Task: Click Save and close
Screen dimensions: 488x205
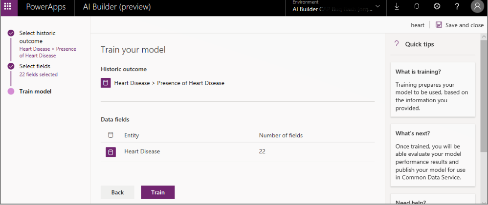Action: 464,25
